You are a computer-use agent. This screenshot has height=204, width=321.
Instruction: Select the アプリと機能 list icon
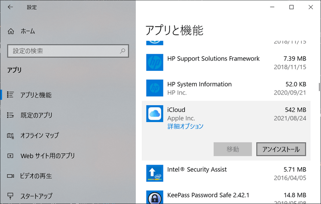(x=10, y=95)
